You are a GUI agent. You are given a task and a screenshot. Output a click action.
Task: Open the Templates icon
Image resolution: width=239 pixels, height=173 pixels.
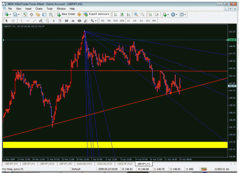[x=182, y=15]
